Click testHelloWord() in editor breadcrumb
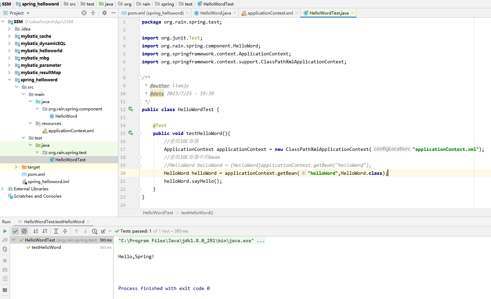491x299 pixels. click(197, 213)
